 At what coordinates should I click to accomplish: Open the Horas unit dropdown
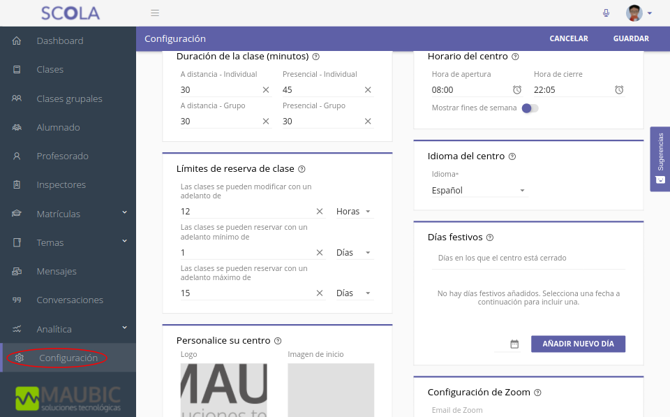(354, 212)
